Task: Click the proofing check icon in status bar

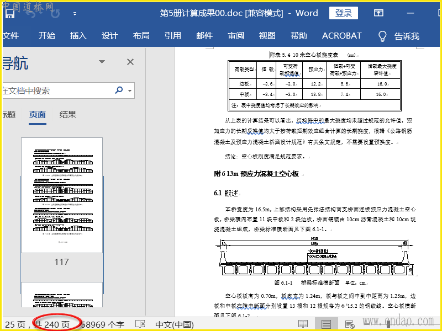Action: point(140,324)
